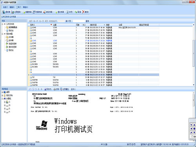Create a new fax from toolbar
196x147 pixels.
pyautogui.click(x=27, y=12)
